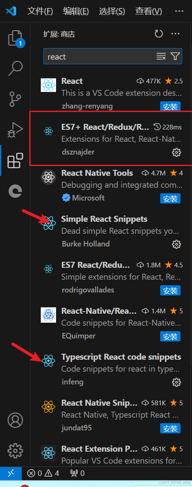Open the Extensions view icon
Screen dimensions: 192x487
pyautogui.click(x=15, y=160)
